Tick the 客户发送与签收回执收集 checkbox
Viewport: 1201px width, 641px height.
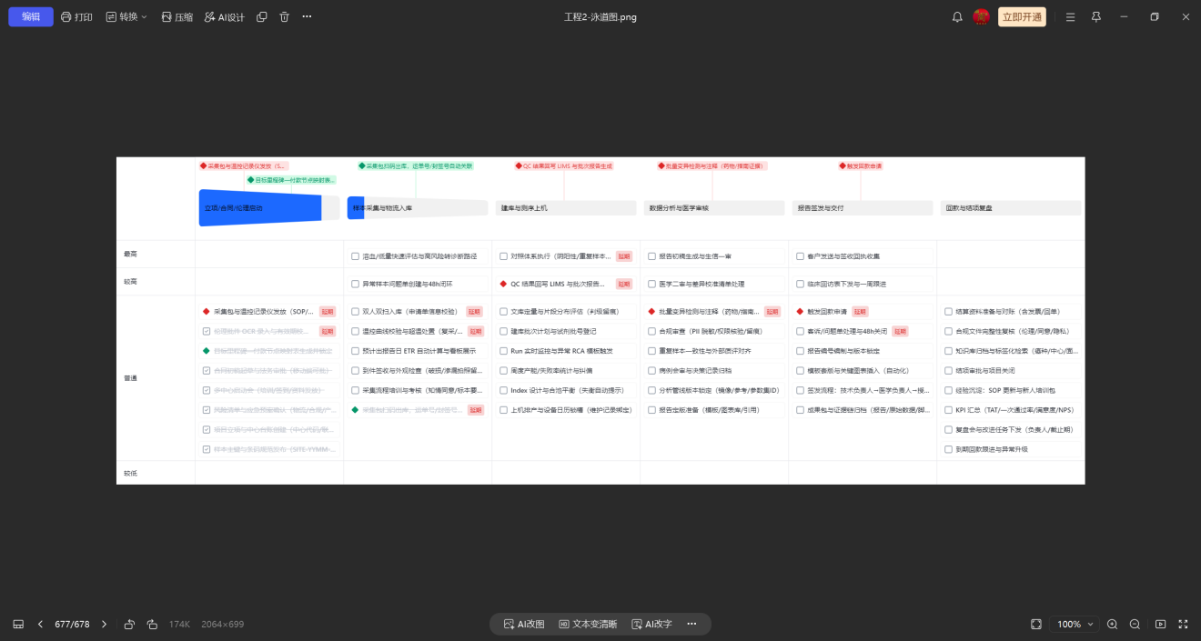800,256
